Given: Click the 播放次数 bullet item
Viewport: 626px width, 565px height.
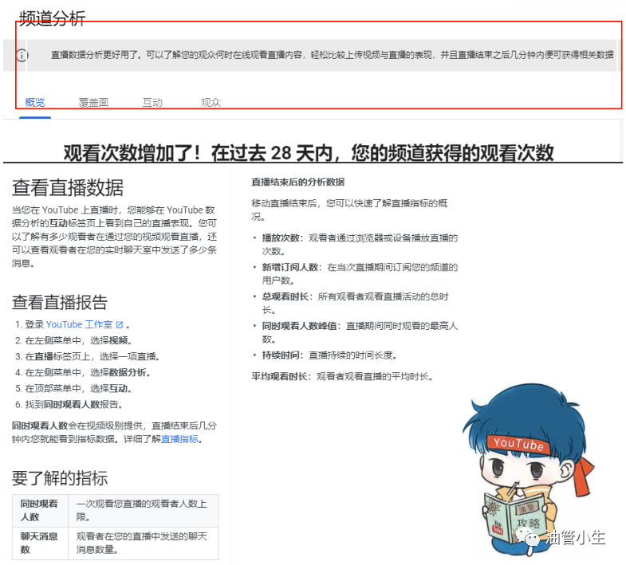Looking at the screenshot, I should coord(356,244).
